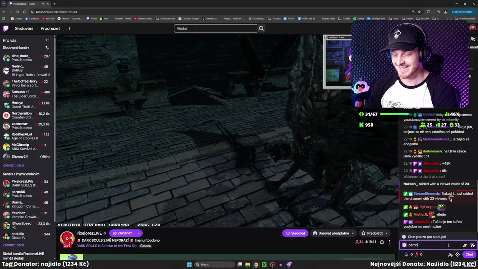This screenshot has height=269, width=478.
Task: Open the YouTube bookmark in bookmarks bar
Action: [48, 18]
